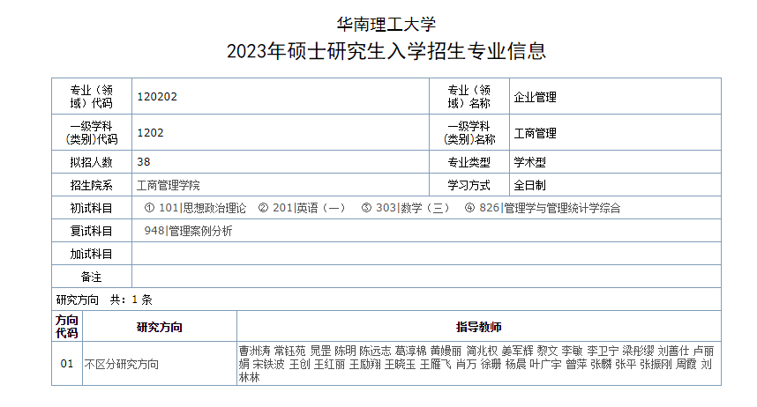This screenshot has height=407, width=757.
Task: Click the label 复试科目
Action: [x=91, y=231]
